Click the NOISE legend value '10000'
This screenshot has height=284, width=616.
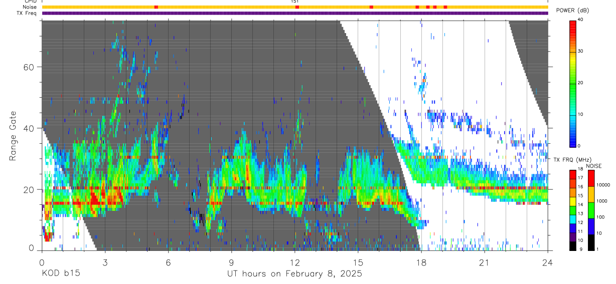pos(603,185)
